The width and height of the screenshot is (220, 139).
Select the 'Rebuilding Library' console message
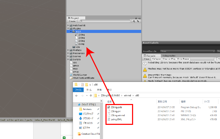(x=181, y=63)
